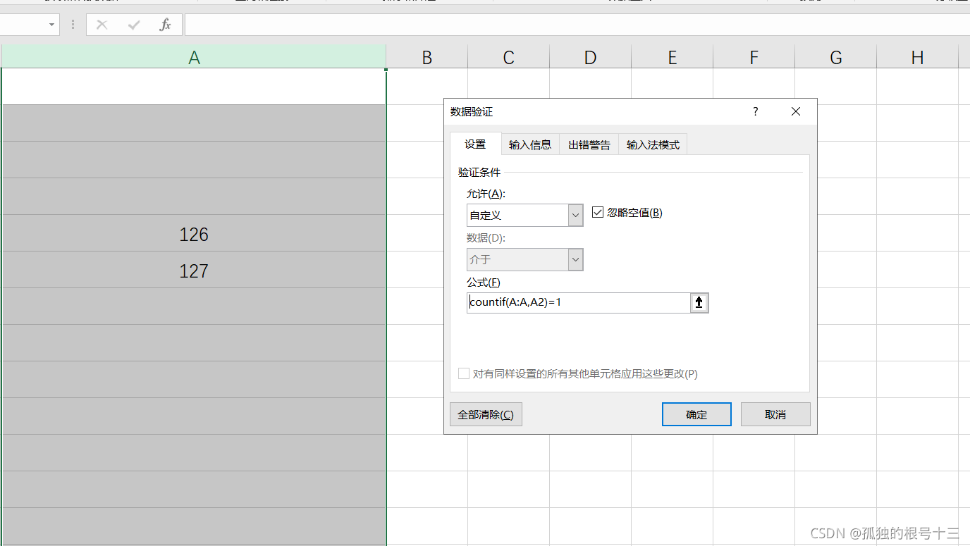Select column G header

point(836,57)
